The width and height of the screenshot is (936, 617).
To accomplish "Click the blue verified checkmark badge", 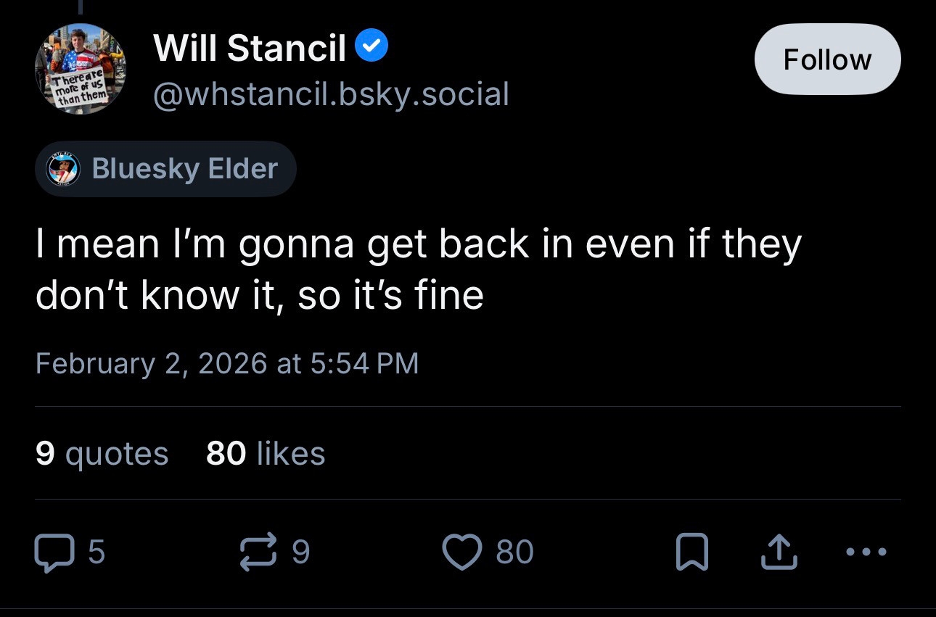I will point(372,47).
